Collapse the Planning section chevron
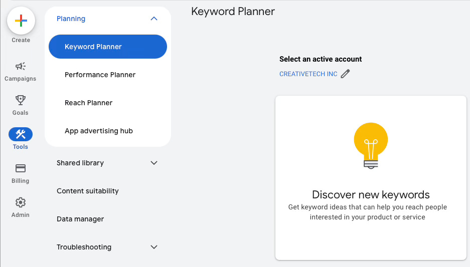 pos(154,19)
